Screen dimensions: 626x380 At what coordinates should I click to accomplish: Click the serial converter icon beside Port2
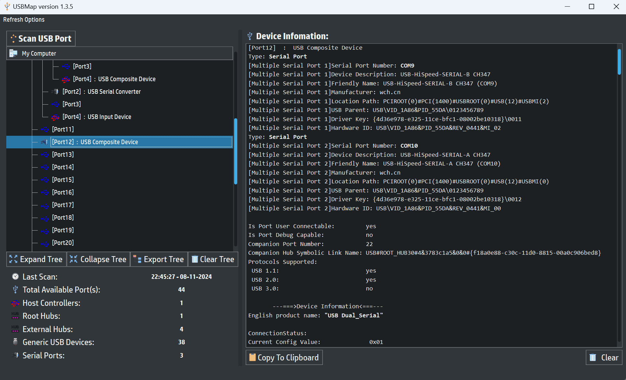(x=55, y=92)
